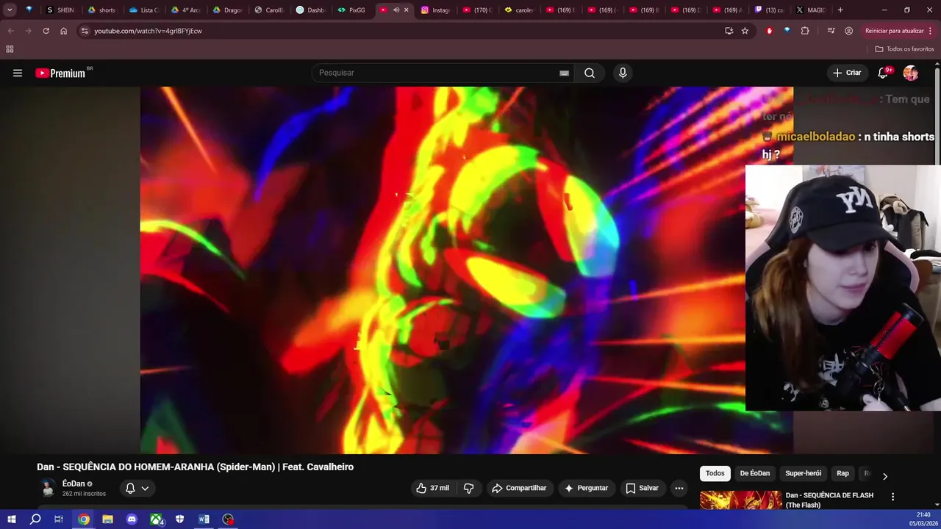Expand subscription notification bell dropdown

[x=137, y=488]
